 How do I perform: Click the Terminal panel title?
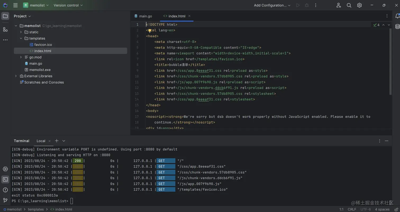tap(22, 141)
